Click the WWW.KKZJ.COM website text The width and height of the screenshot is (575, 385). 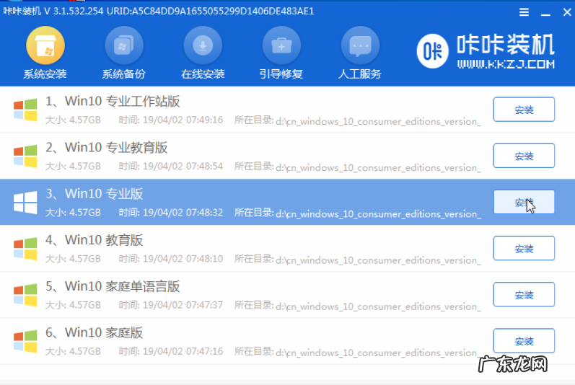[506, 64]
